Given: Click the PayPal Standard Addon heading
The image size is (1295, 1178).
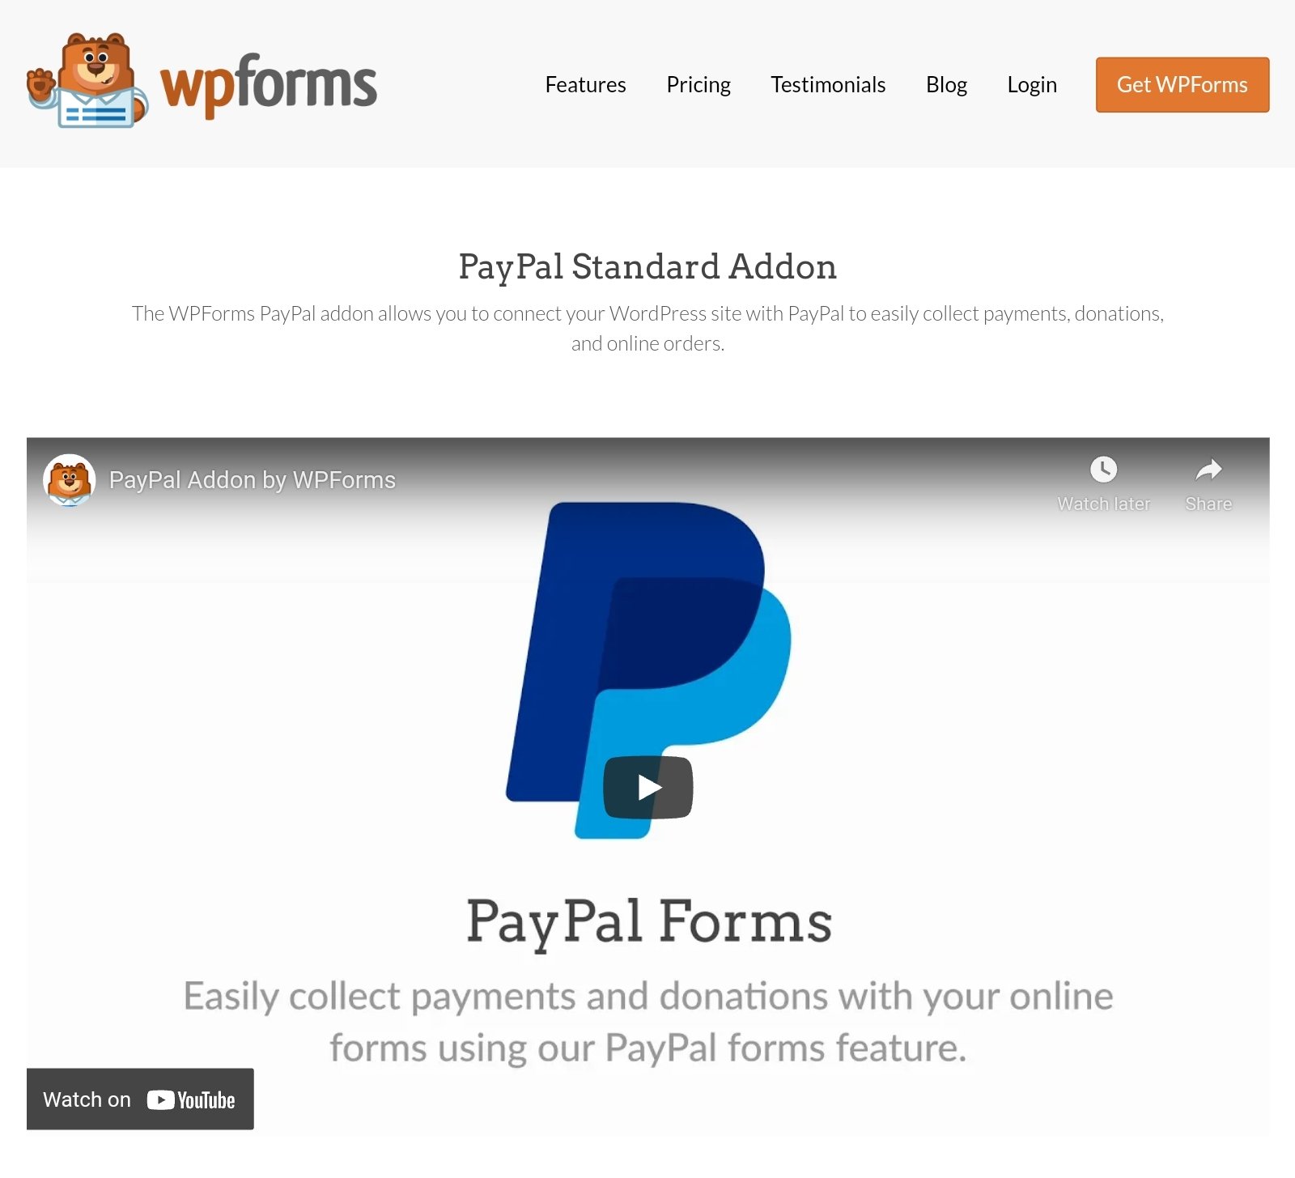Looking at the screenshot, I should (647, 266).
